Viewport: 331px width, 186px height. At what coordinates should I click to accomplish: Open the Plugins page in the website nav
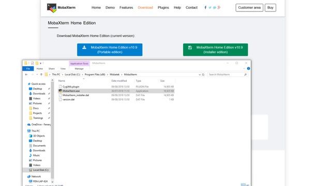click(x=163, y=8)
